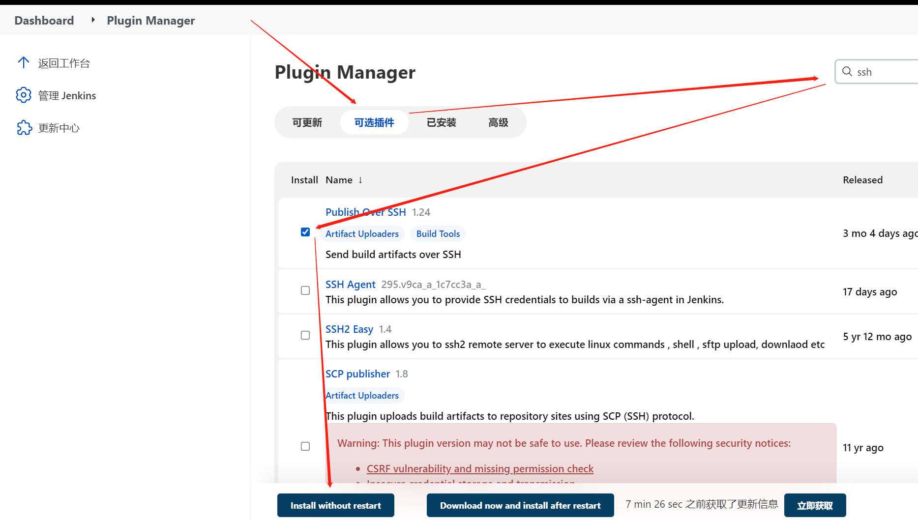Open the SSH2 Easy plugin link
The image size is (918, 520).
point(349,329)
